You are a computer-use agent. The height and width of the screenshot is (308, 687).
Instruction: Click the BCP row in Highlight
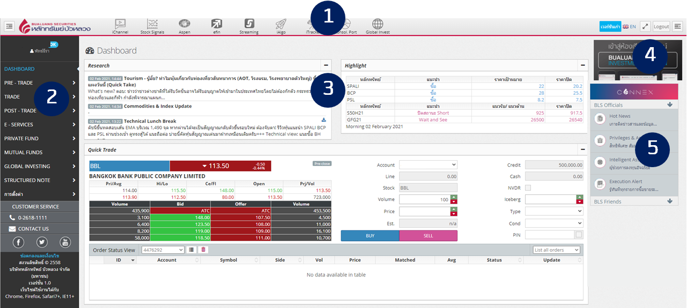[x=466, y=93]
